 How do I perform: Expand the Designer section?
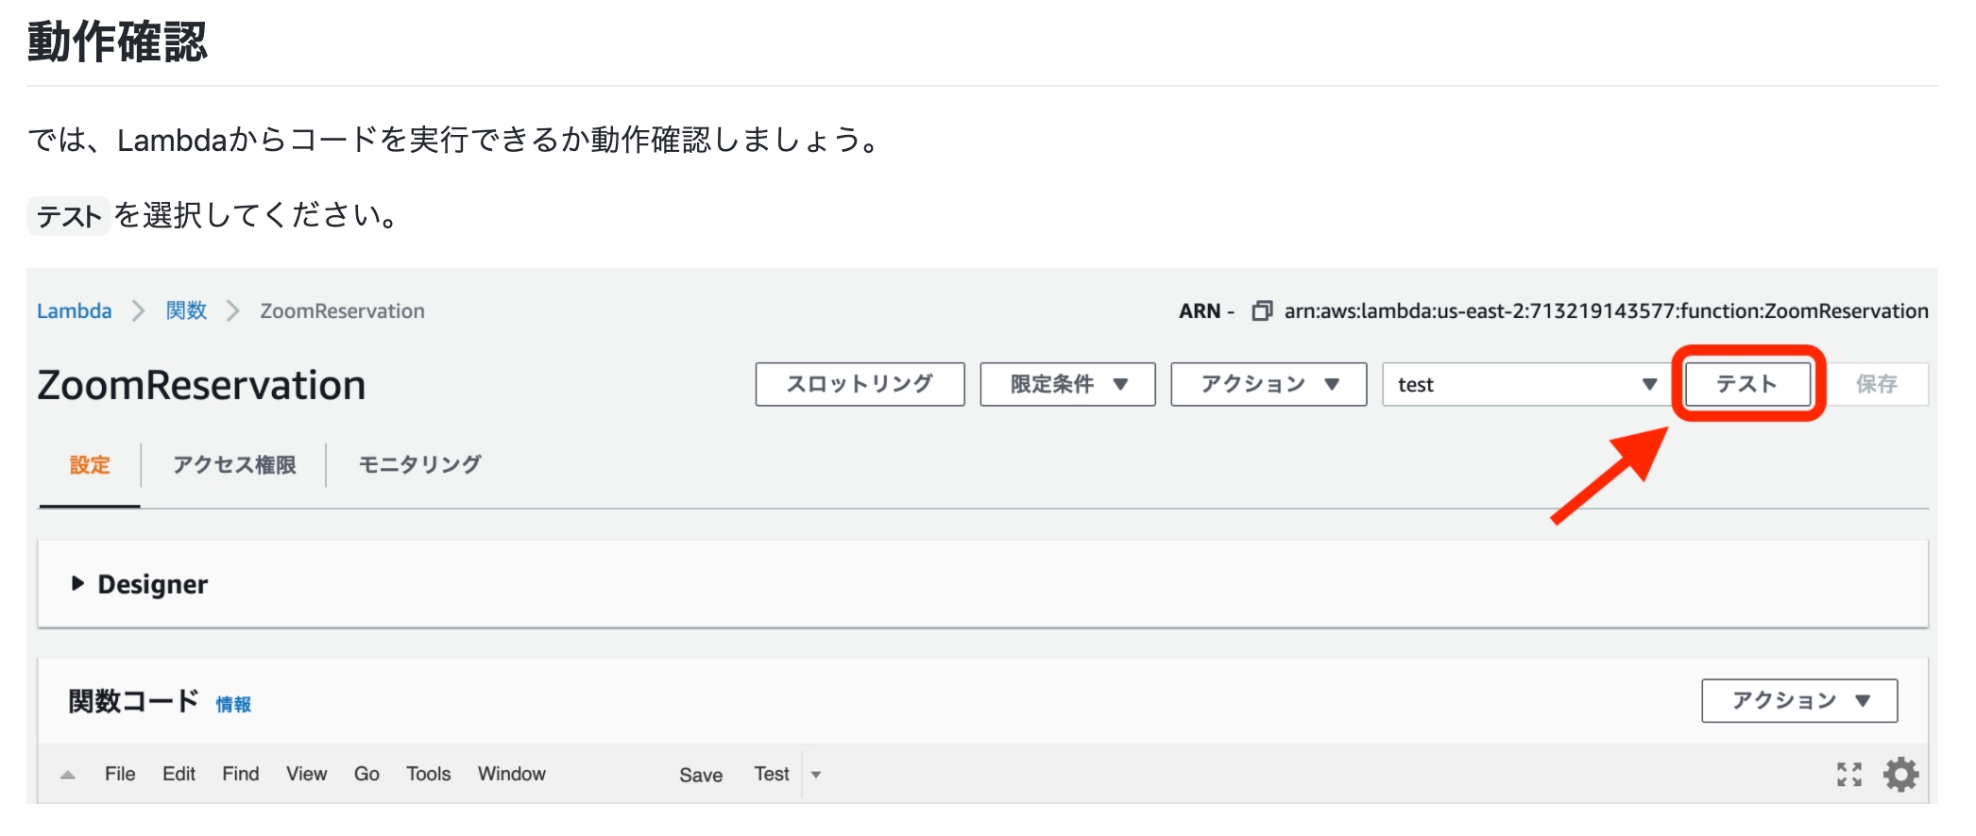(78, 584)
